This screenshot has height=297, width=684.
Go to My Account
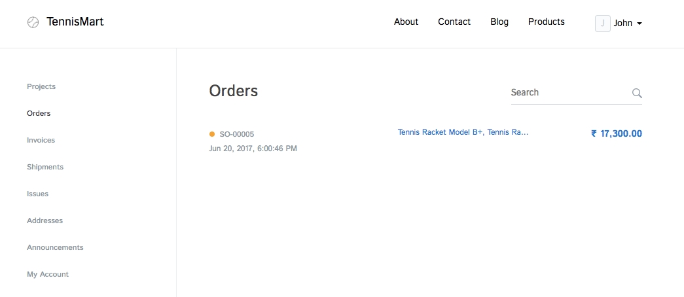(48, 274)
